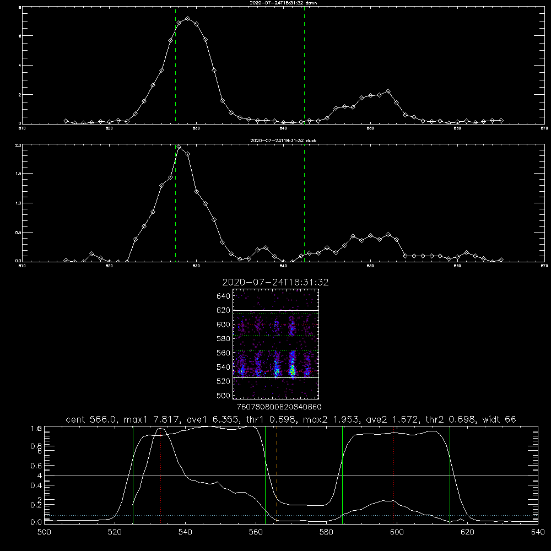
Task: Click the y-axis label 640 beside the spectral image
Action: point(224,296)
